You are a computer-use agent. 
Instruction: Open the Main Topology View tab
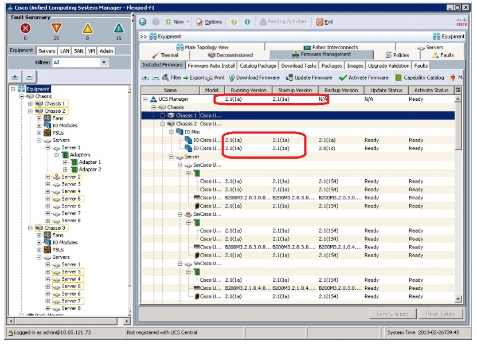pyautogui.click(x=202, y=47)
